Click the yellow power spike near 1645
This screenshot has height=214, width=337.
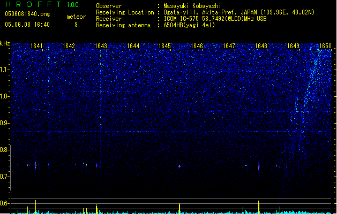pyautogui.click(x=179, y=209)
